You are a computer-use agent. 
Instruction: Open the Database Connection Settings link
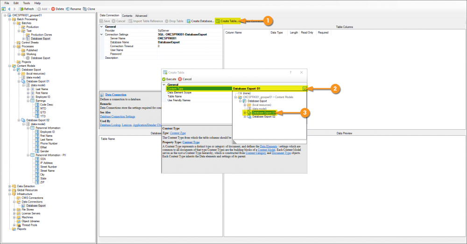[x=117, y=117]
